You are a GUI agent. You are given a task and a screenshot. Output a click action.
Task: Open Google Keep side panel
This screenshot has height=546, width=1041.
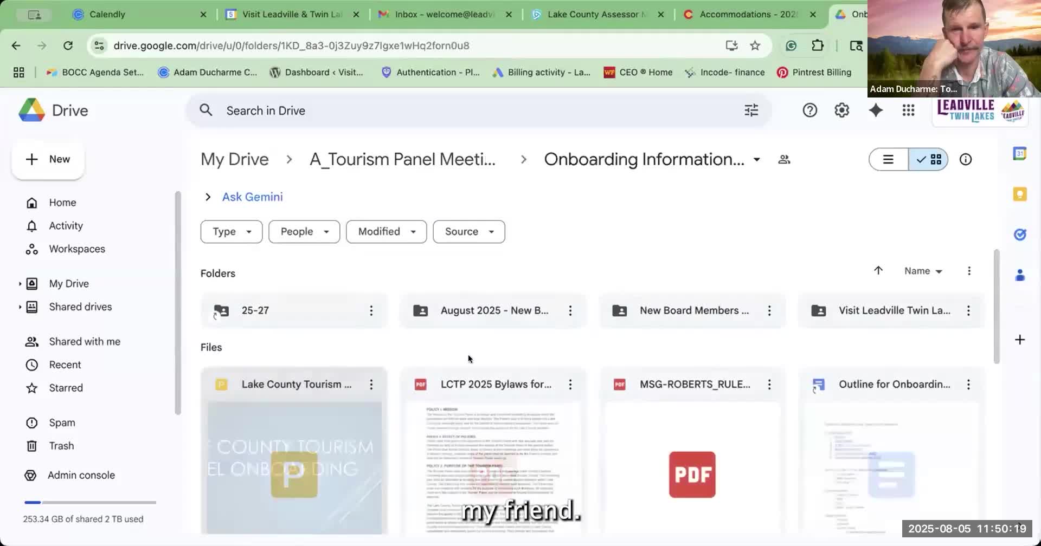tap(1020, 194)
